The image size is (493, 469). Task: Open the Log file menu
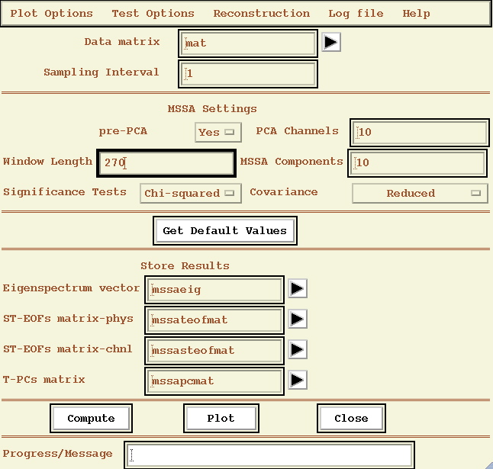coord(356,13)
